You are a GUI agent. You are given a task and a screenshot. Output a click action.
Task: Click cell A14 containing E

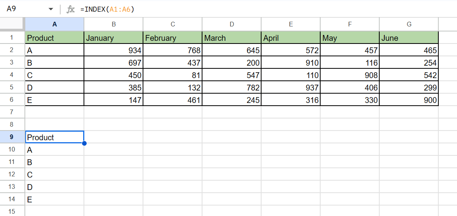[x=54, y=199]
